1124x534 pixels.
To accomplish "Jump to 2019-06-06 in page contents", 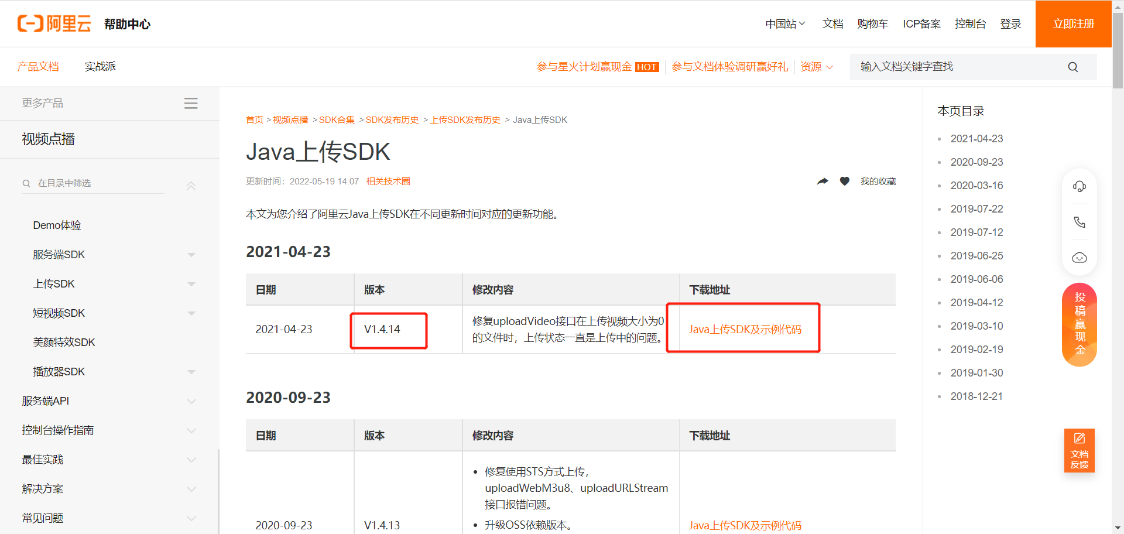I will point(976,279).
